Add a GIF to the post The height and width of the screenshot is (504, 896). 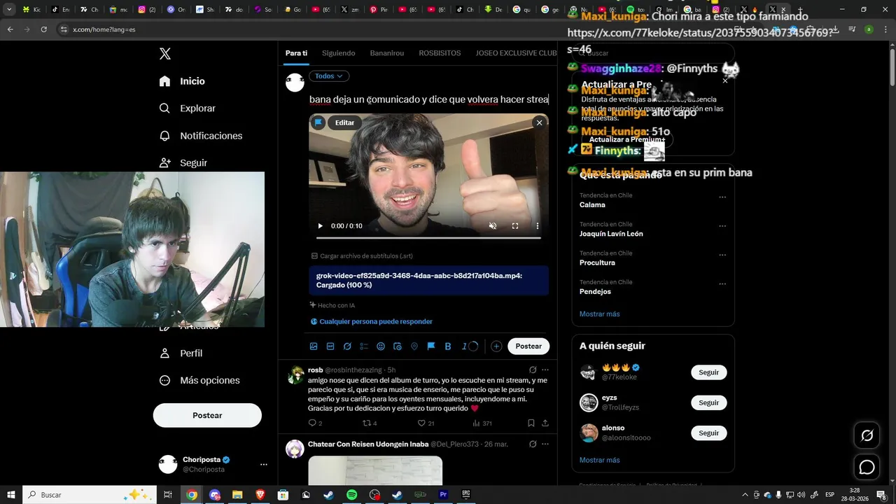point(330,346)
